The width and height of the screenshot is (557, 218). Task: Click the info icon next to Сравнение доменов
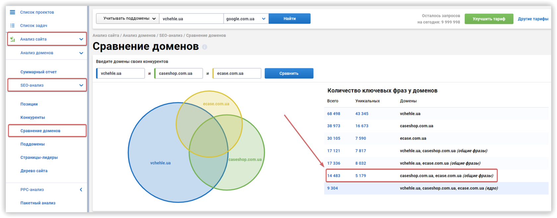(205, 47)
